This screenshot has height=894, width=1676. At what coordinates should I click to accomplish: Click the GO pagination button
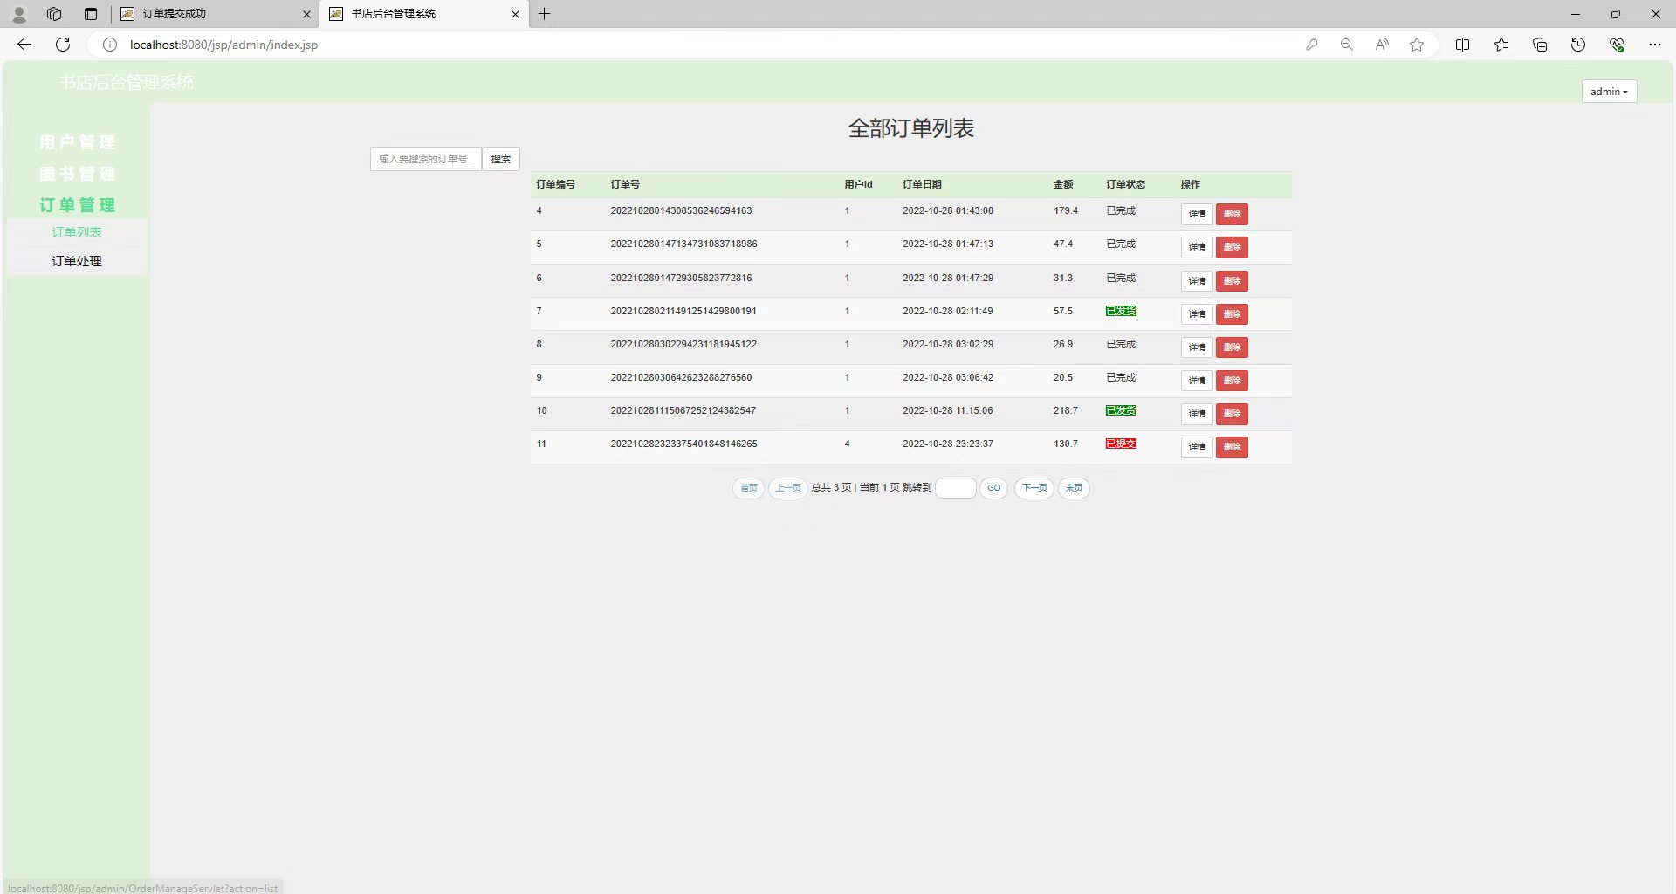(994, 488)
